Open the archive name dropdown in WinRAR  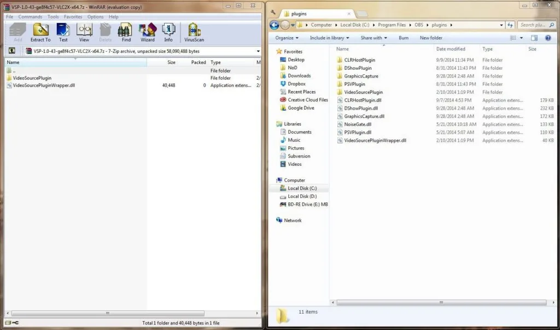click(x=257, y=50)
